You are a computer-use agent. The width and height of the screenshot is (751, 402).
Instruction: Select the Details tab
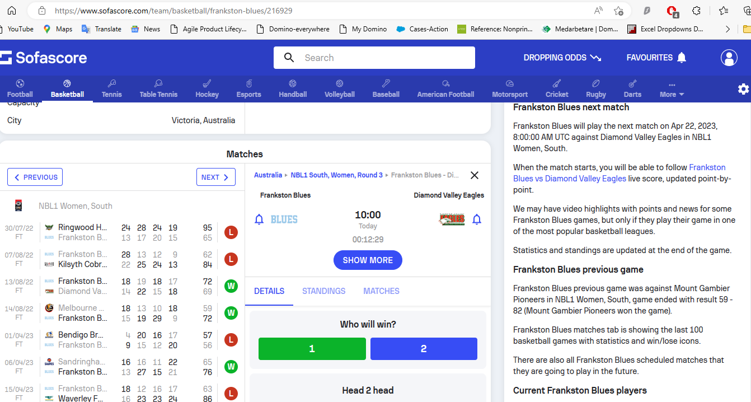[269, 291]
